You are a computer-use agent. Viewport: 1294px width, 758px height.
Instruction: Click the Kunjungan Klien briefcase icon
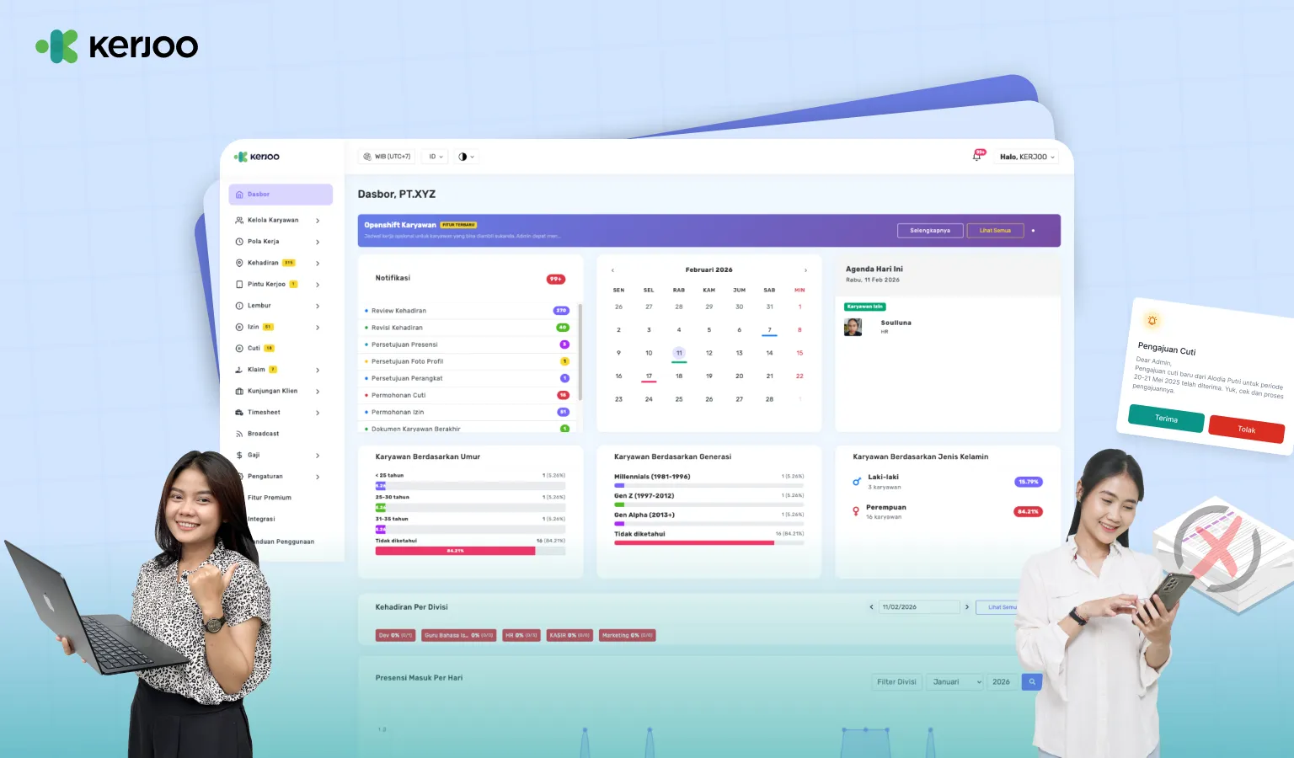pos(239,392)
